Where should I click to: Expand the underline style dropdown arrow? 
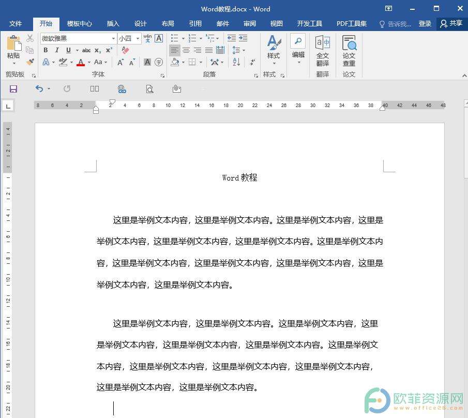coord(77,51)
